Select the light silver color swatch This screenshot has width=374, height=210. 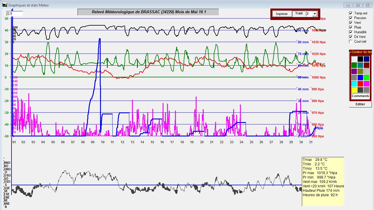pyautogui.click(x=366, y=71)
